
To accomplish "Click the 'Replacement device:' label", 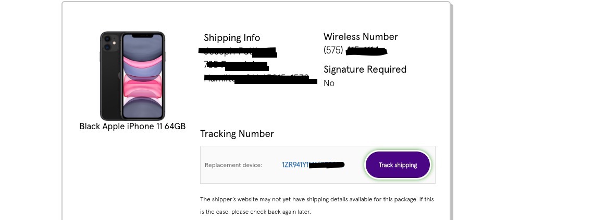I will (233, 165).
